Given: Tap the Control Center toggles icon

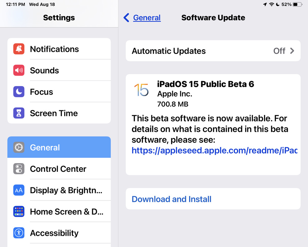Looking at the screenshot, I should (19, 169).
